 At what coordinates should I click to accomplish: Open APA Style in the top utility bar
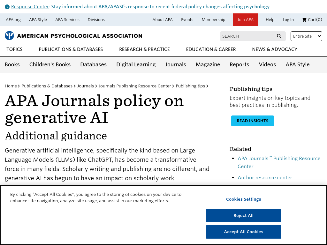point(38,19)
